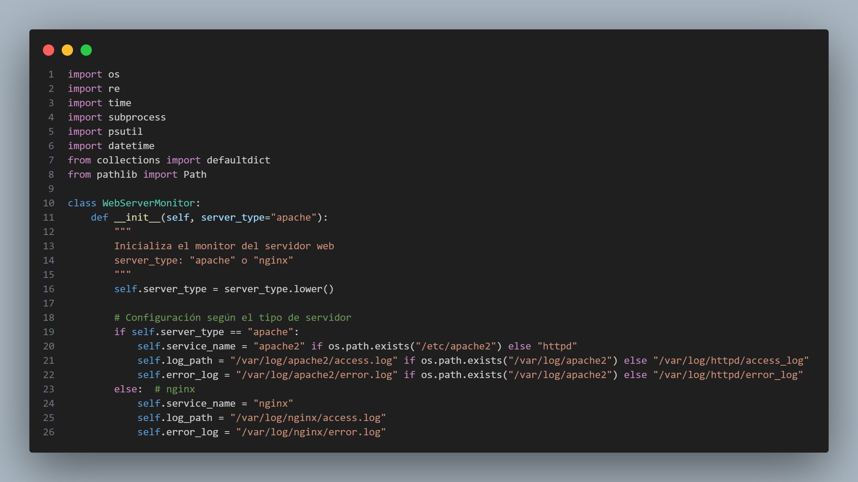Click the __init__ method name
The image size is (858, 482).
click(x=137, y=218)
